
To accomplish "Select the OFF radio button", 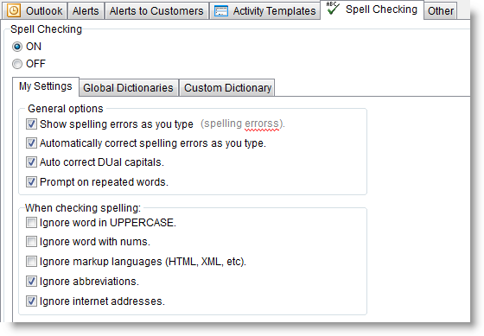I will click(17, 64).
